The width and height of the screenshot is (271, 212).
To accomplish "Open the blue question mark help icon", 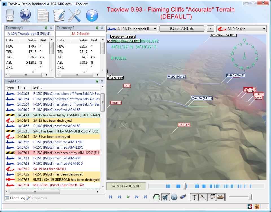I will click(92, 16).
